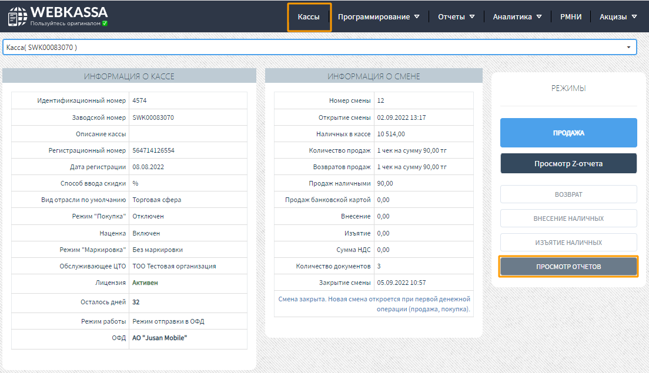Click factory number value SWK00083070 in table
649x373 pixels.
point(153,117)
